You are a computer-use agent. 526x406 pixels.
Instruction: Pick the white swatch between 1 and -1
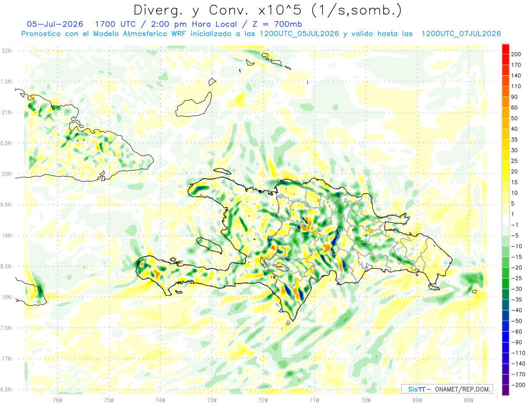(505, 219)
